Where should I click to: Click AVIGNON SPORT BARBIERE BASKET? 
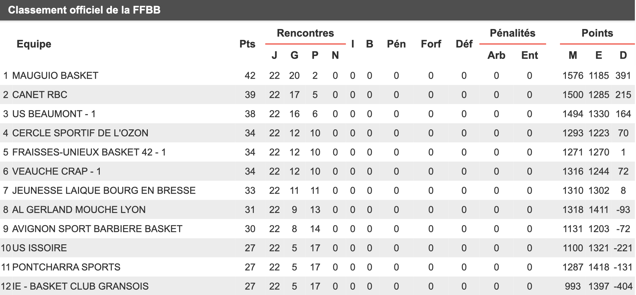point(97,229)
